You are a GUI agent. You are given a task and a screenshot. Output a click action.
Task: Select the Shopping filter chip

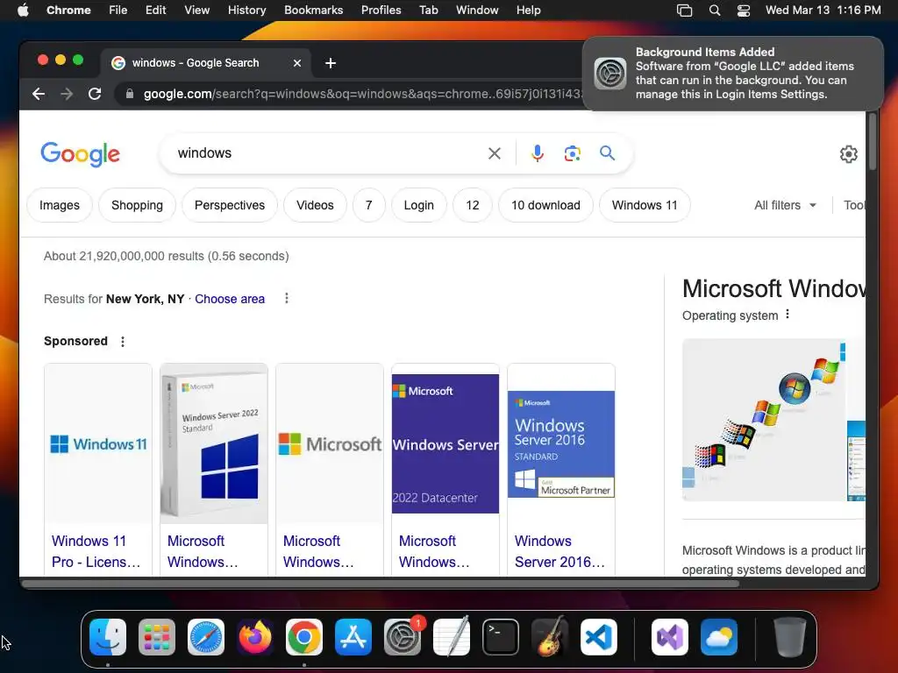click(137, 205)
